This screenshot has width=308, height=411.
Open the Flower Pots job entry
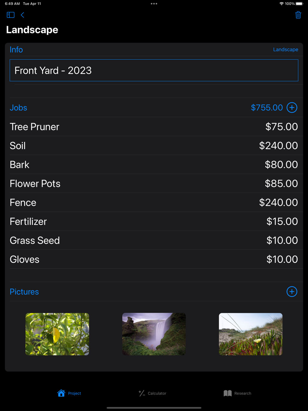point(154,183)
